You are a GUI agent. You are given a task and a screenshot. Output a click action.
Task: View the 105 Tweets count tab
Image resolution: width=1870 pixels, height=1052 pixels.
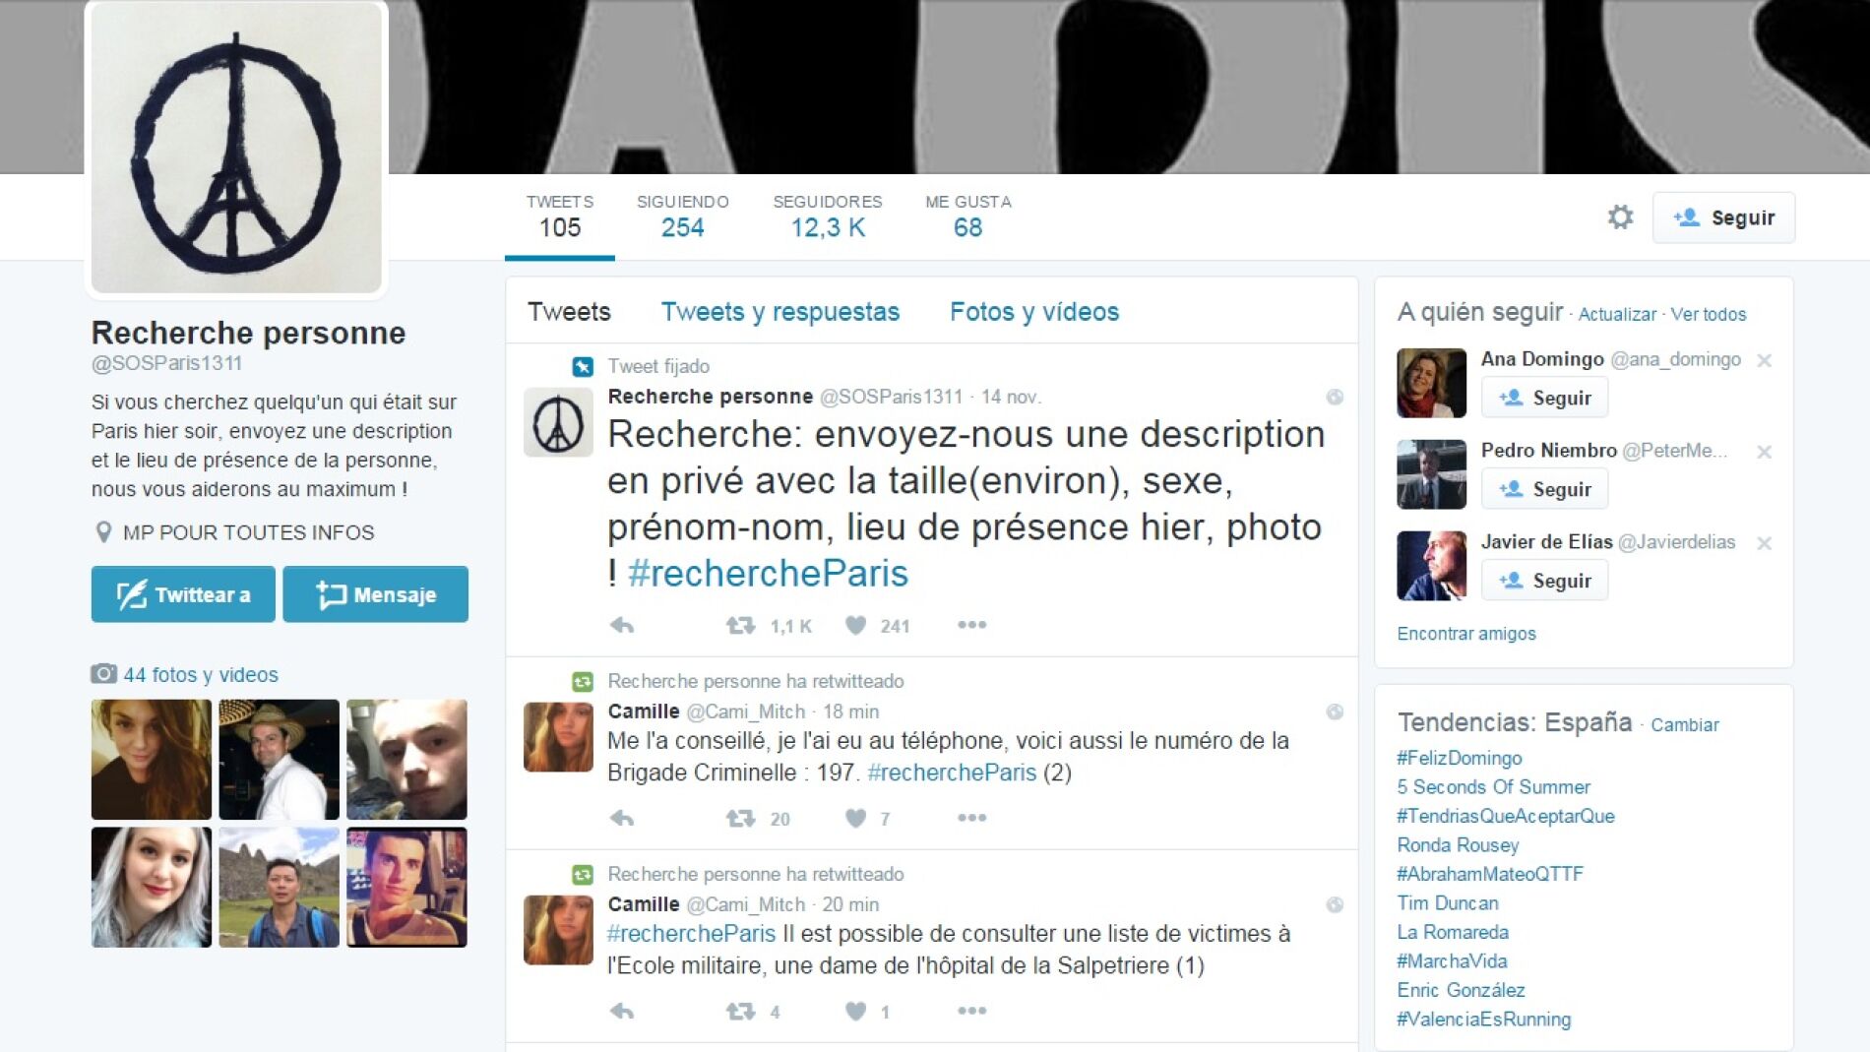[560, 217]
